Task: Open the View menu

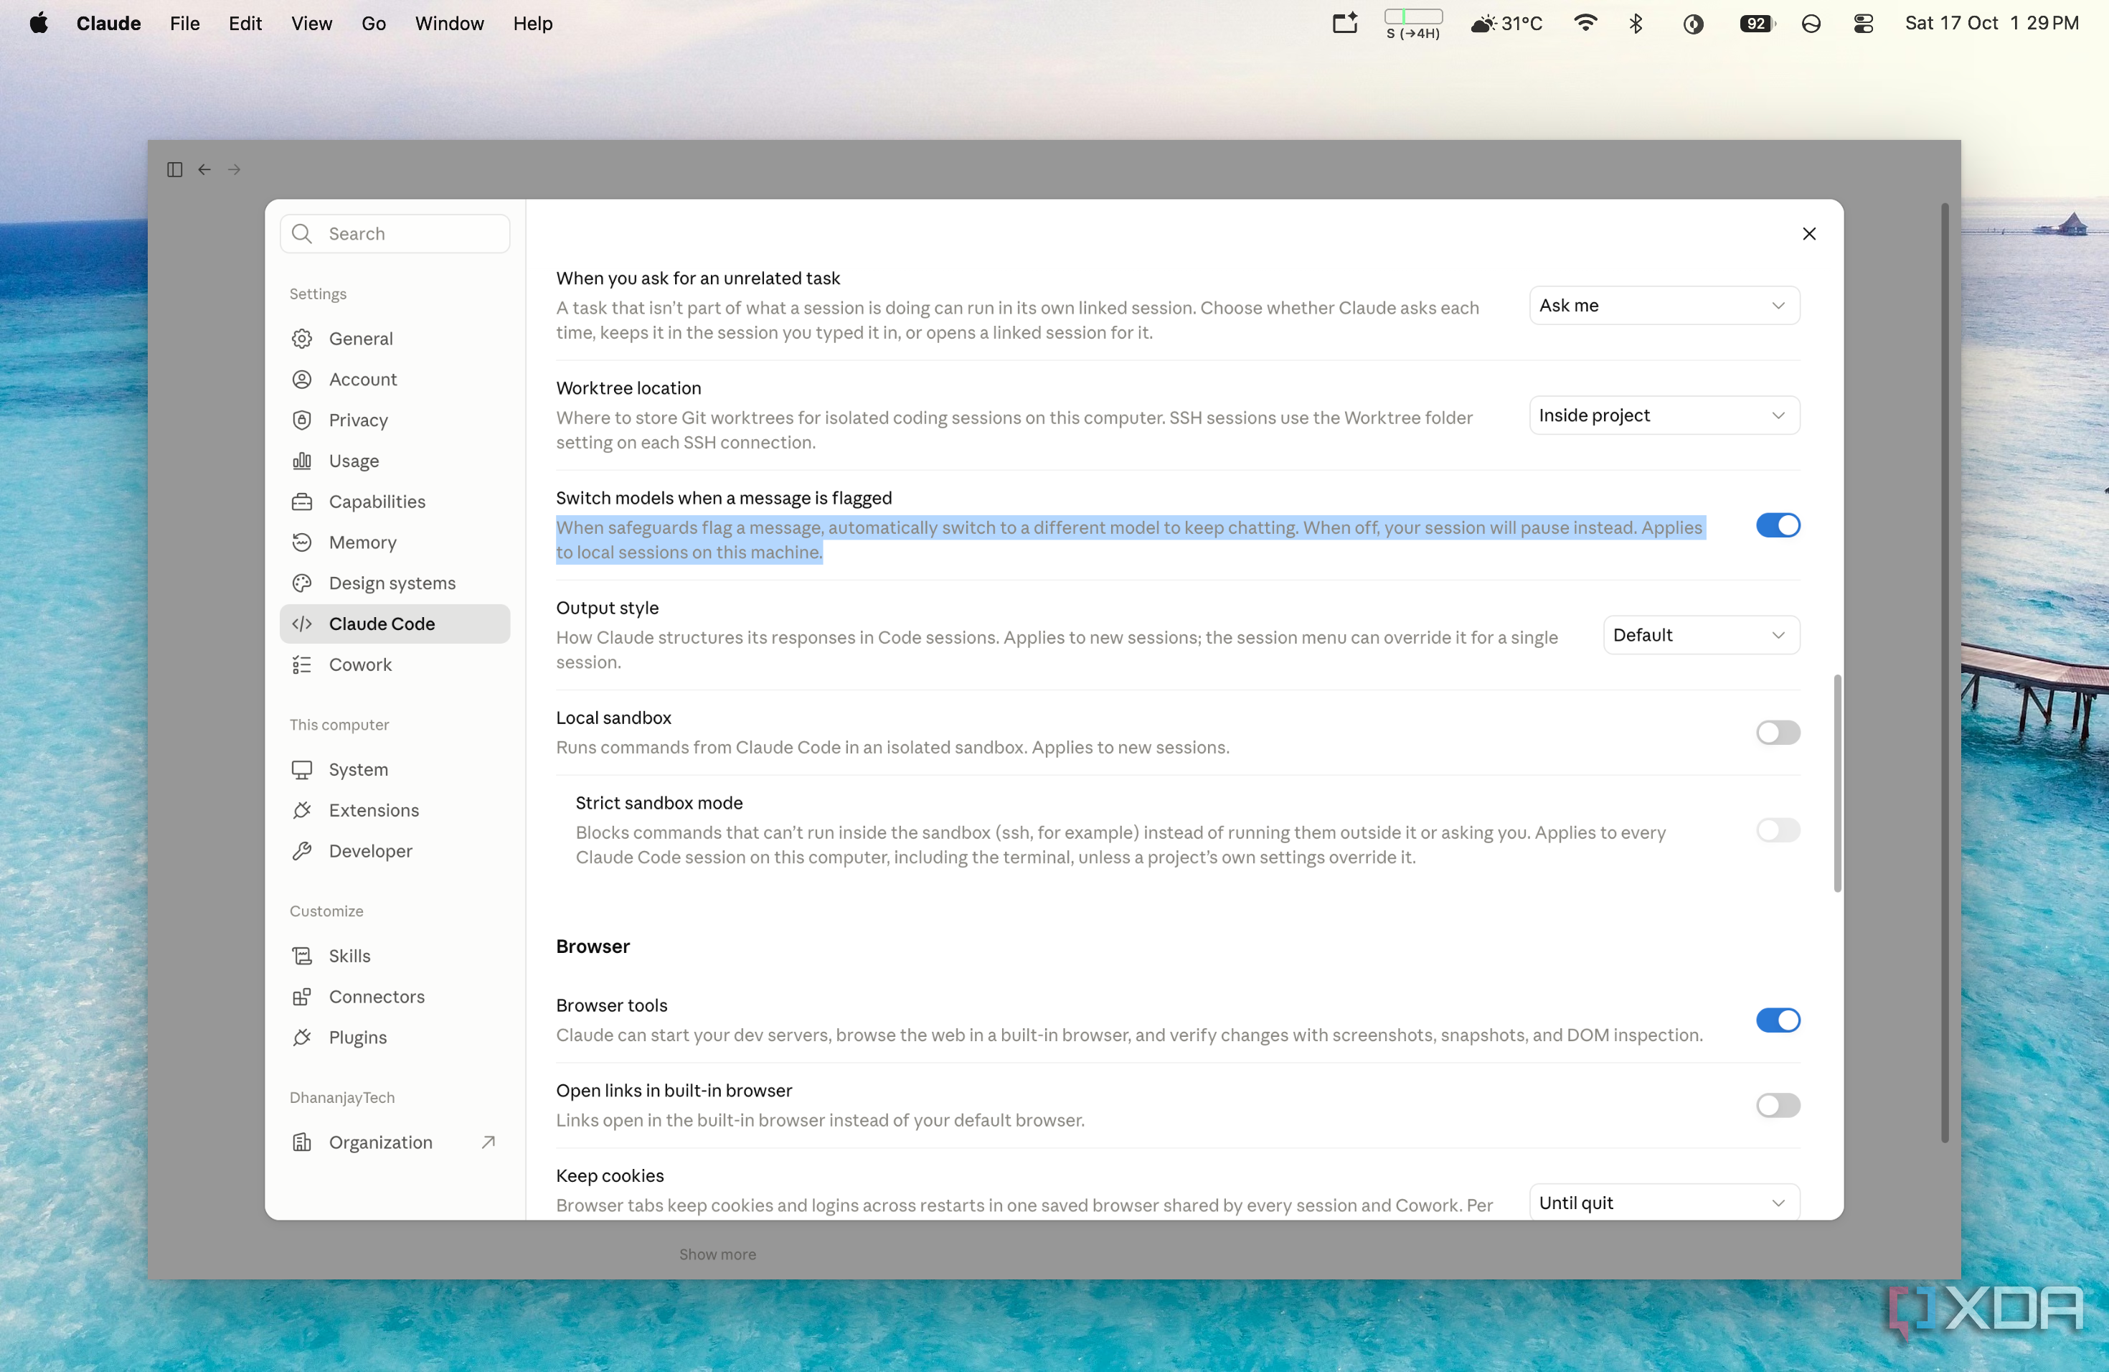Action: tap(312, 24)
